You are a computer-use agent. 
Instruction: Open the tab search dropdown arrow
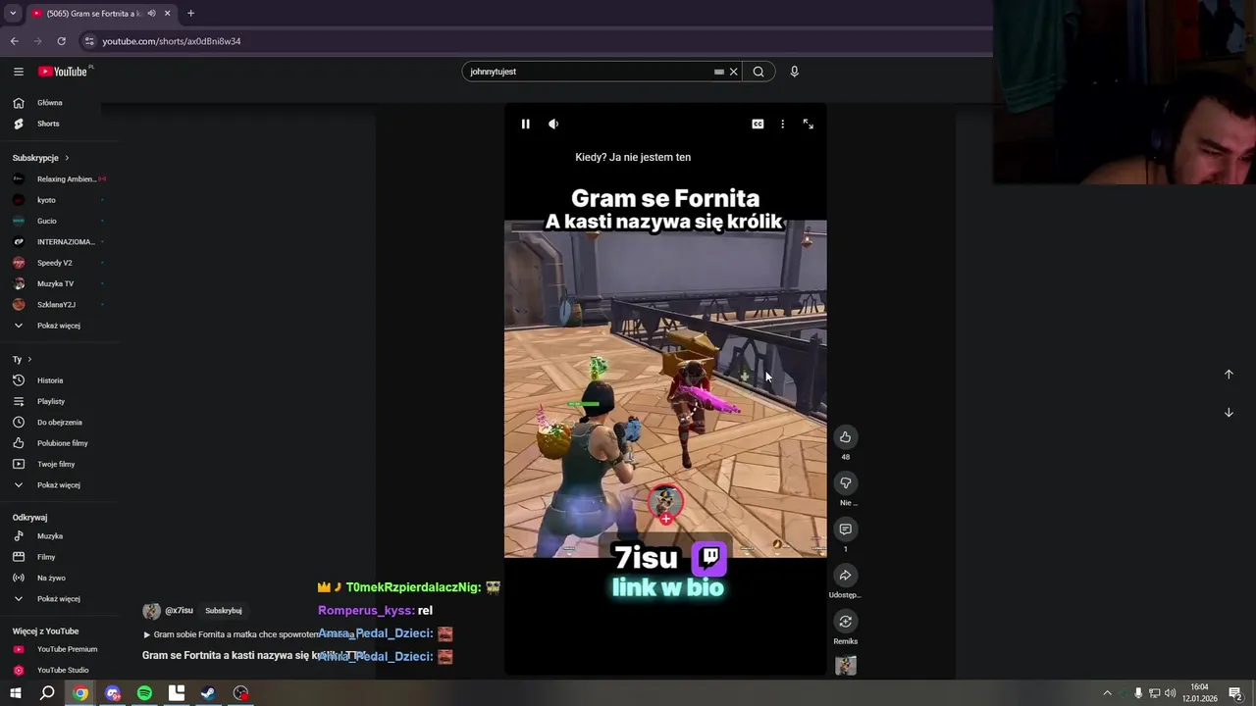(12, 13)
